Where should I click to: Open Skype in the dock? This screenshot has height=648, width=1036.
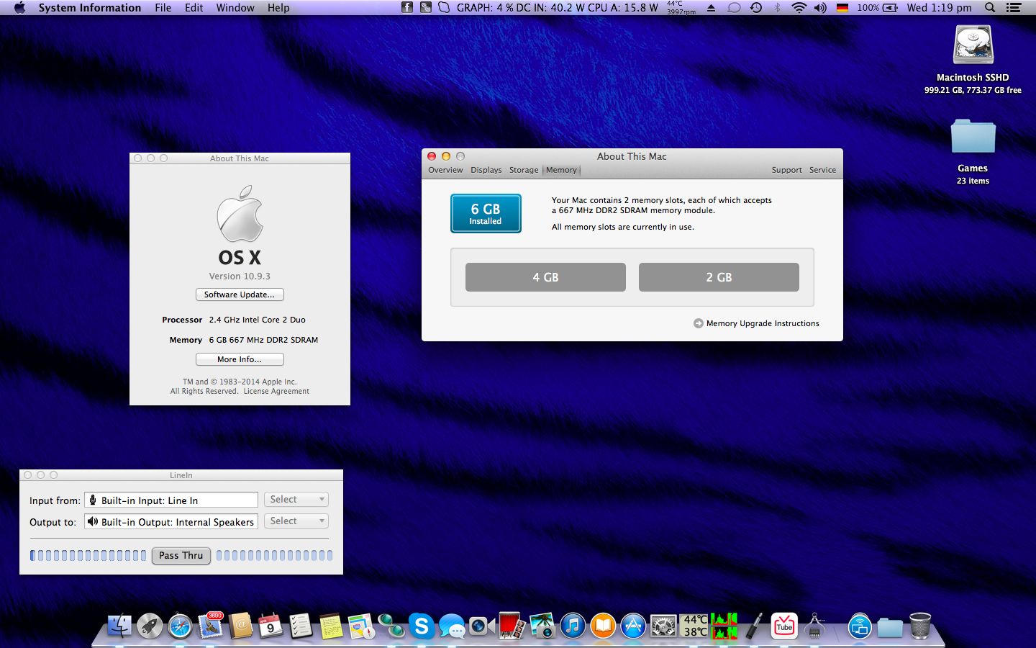click(x=422, y=626)
